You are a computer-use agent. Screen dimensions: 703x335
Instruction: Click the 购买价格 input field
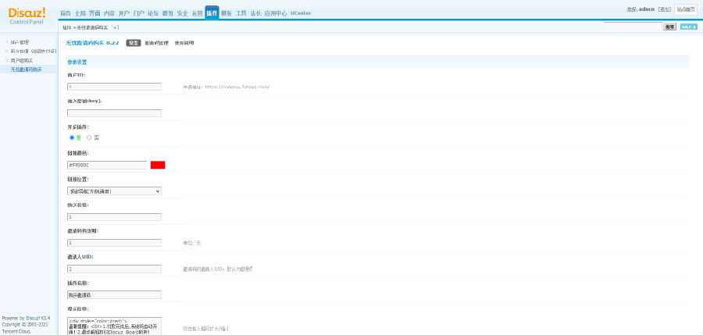click(114, 217)
